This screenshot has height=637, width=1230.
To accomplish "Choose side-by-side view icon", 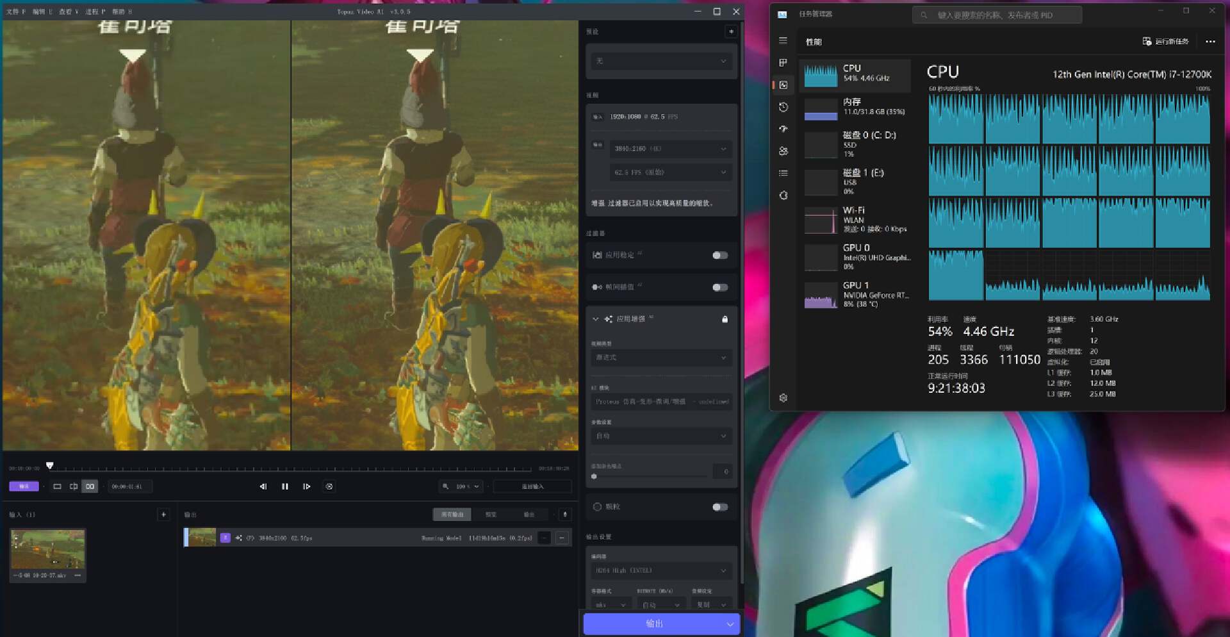I will (x=90, y=486).
